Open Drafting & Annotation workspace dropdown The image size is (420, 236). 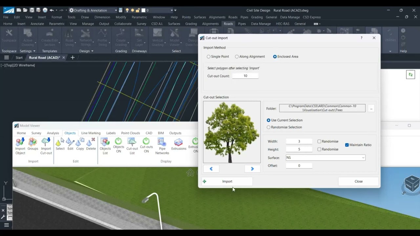[93, 10]
